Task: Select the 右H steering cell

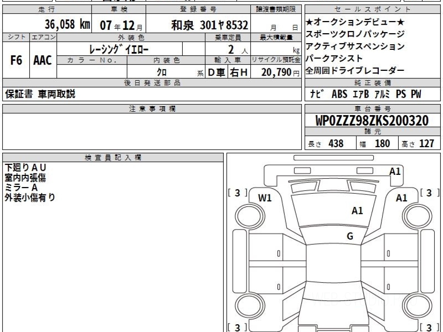Action: click(239, 72)
